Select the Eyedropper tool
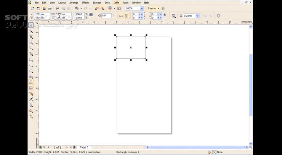 click(31, 99)
